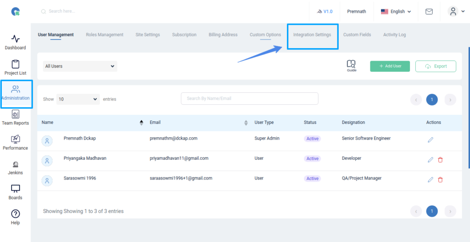
Task: Open the Dashboard sidebar icon
Action: (15, 39)
